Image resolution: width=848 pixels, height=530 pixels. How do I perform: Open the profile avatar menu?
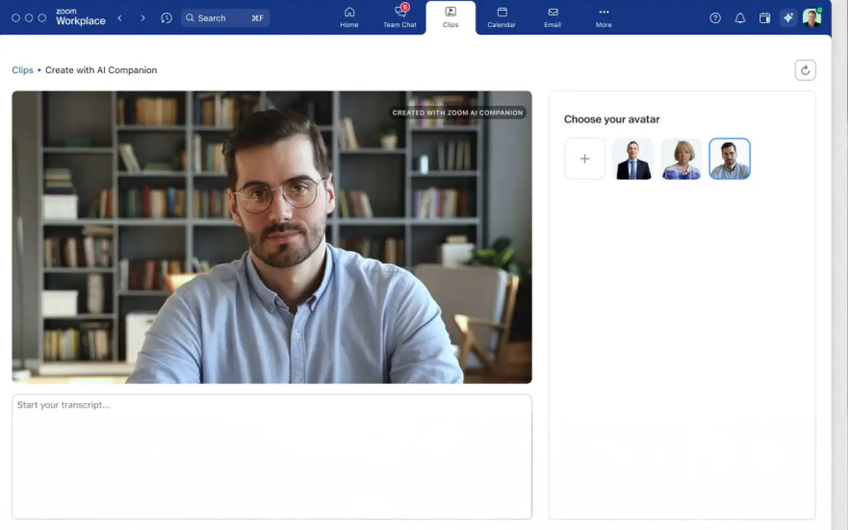point(811,18)
